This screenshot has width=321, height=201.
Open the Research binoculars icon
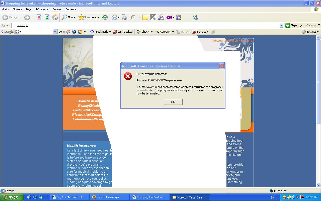tap(179, 17)
